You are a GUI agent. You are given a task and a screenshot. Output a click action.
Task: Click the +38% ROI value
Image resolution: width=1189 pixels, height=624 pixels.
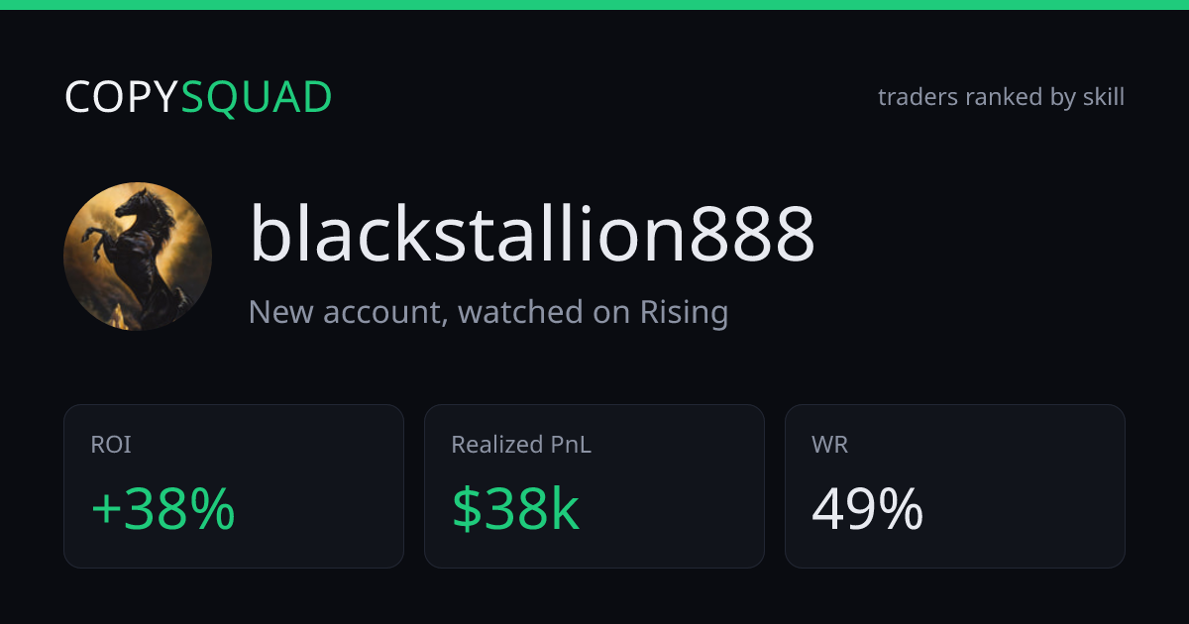click(162, 510)
